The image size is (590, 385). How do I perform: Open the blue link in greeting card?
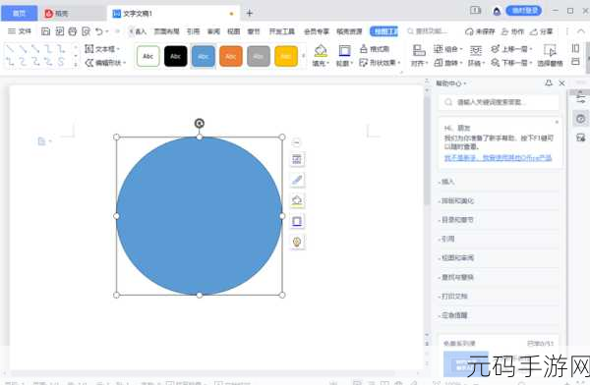498,158
